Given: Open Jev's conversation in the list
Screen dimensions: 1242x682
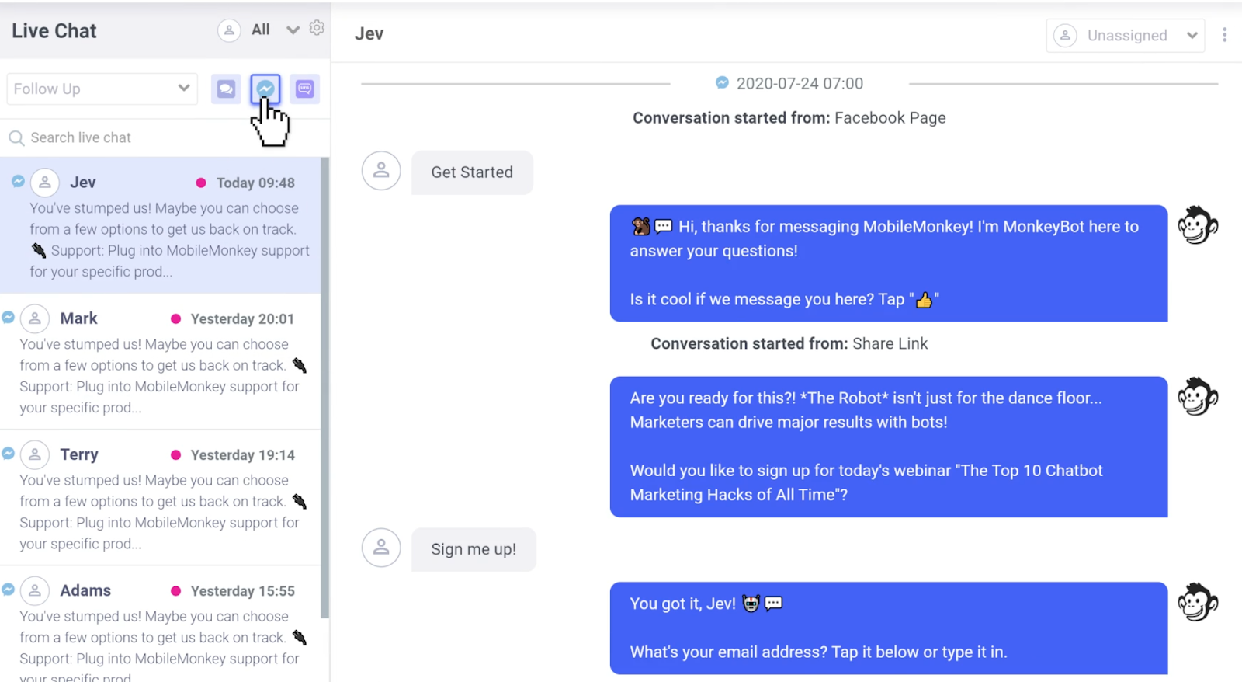Looking at the screenshot, I should pos(160,225).
